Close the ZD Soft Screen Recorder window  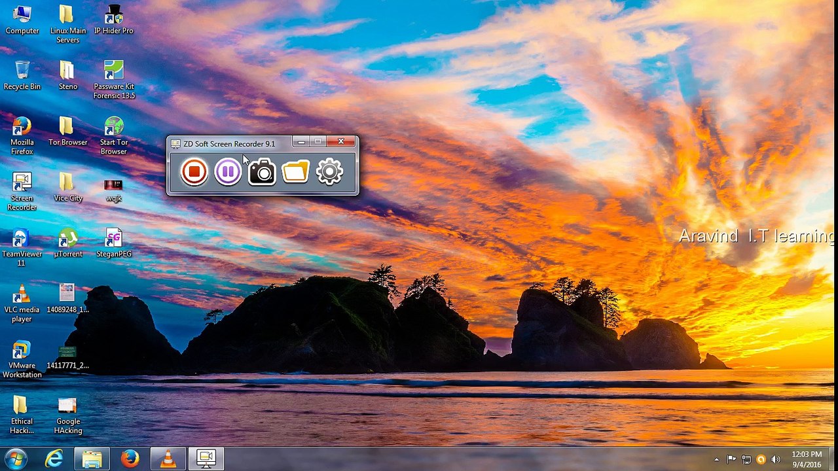coord(340,141)
